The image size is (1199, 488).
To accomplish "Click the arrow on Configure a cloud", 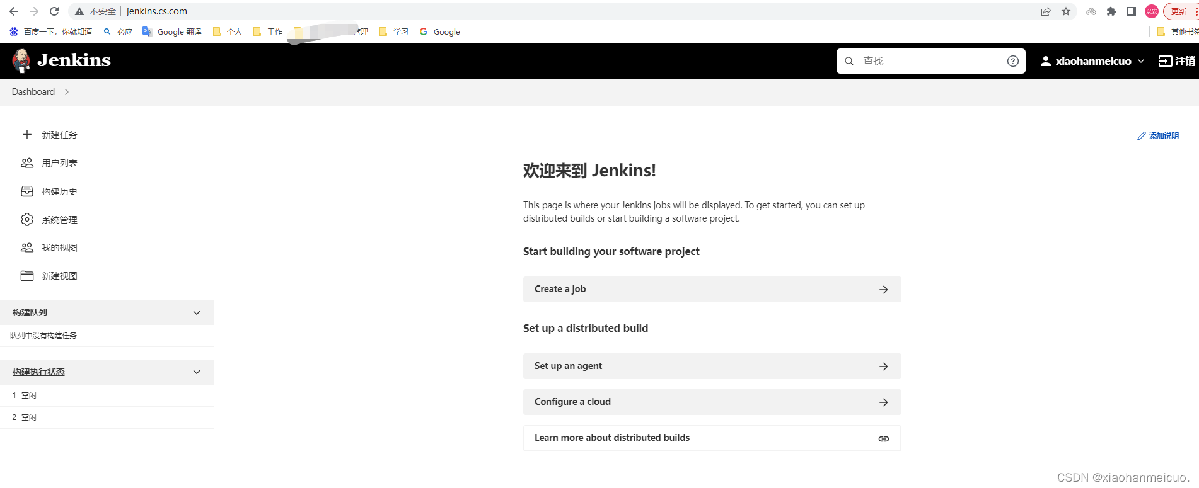I will pyautogui.click(x=884, y=402).
